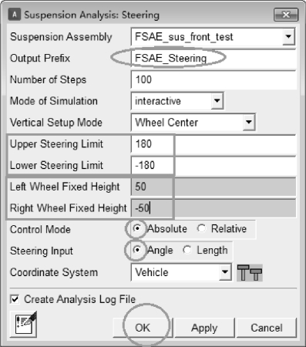Open the Mode of Simulation dropdown
Viewport: 306px width, 347px height.
pos(217,101)
